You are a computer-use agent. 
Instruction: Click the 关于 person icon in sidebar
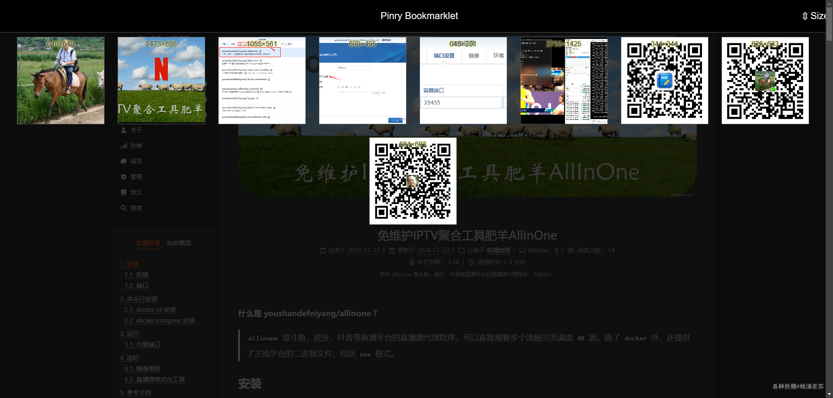124,130
